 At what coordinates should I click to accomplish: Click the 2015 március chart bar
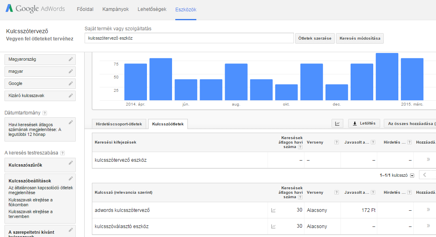pos(412,79)
